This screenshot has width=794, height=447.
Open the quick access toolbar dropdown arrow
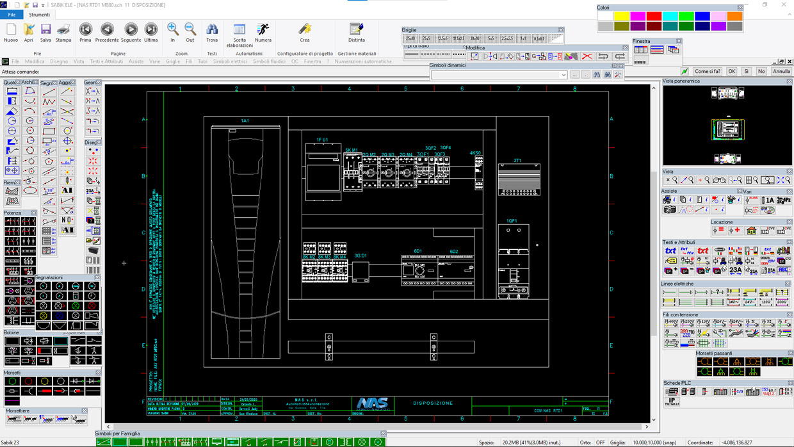44,5
